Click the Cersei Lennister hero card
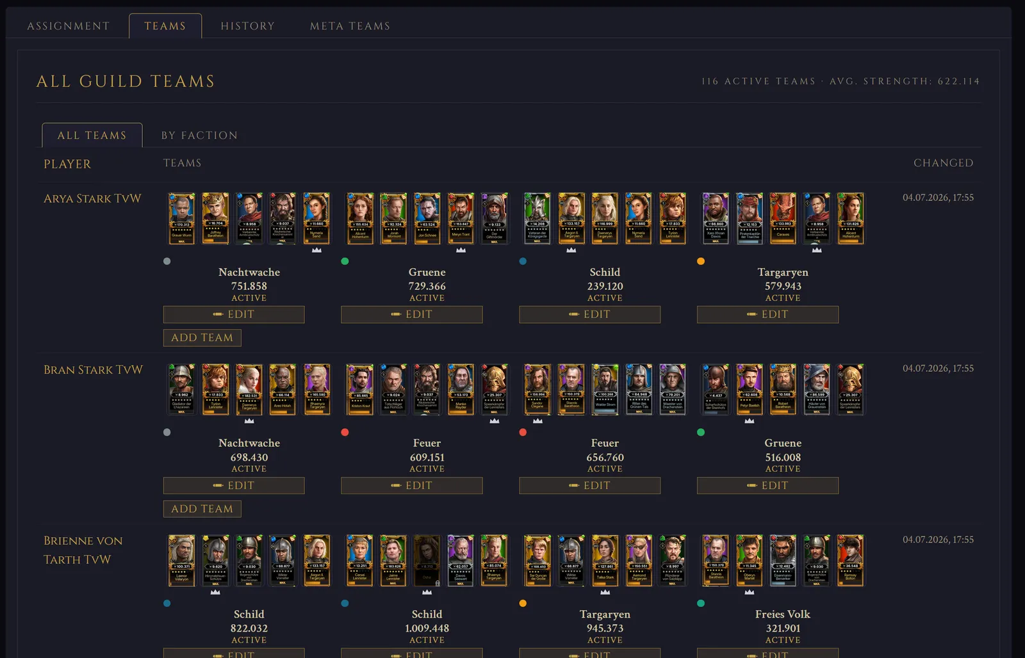Image resolution: width=1025 pixels, height=658 pixels. coord(359,561)
